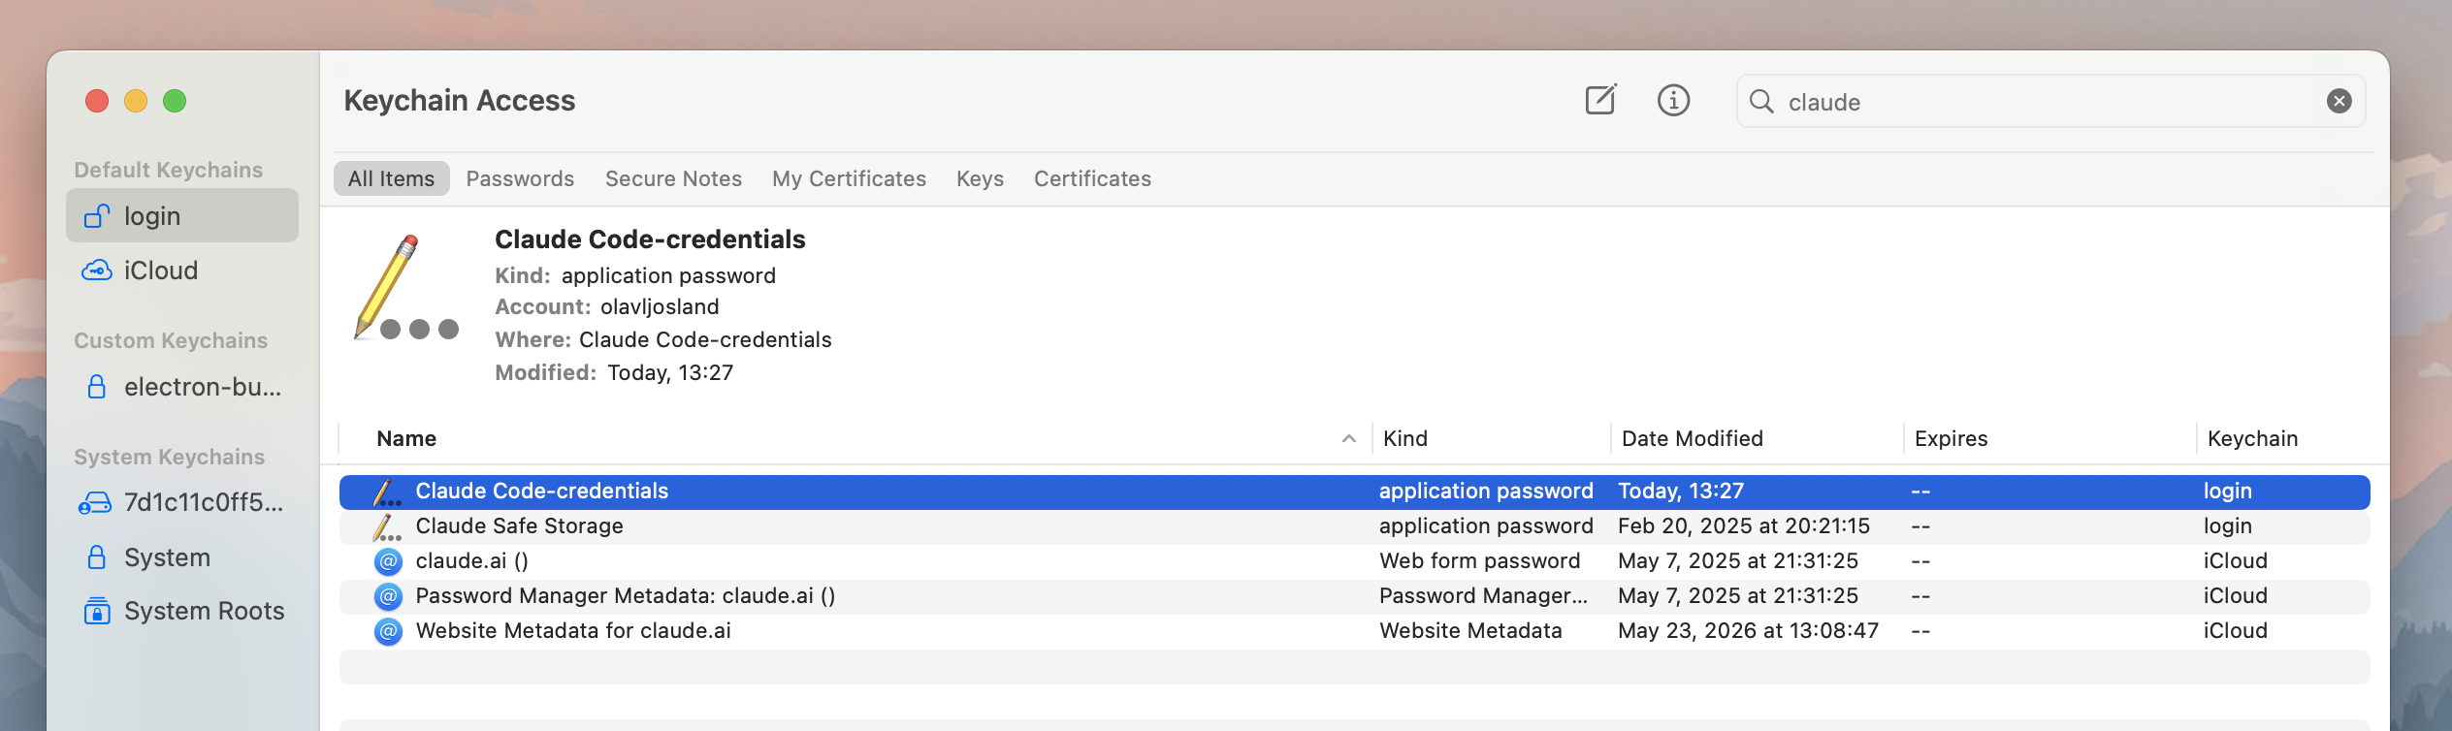The image size is (2452, 731).
Task: Click the pencil icon of Claude Safe Storage row
Action: pos(387,527)
